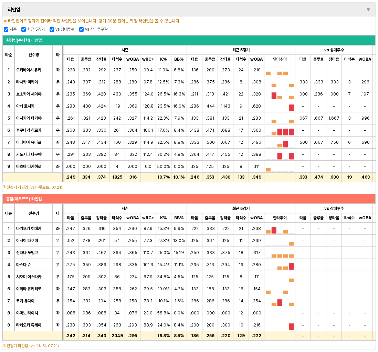Toggle the 최근 5경기 checkbox
Viewport: 378px width, 352px height.
(x=23, y=29)
